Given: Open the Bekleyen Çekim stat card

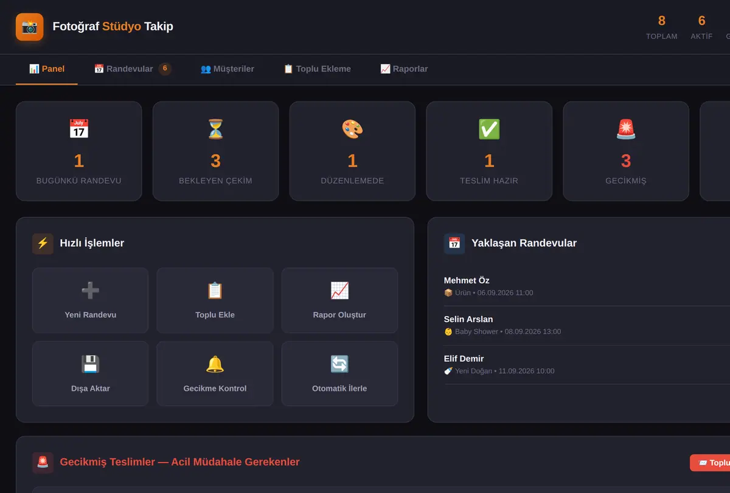Looking at the screenshot, I should [x=215, y=151].
